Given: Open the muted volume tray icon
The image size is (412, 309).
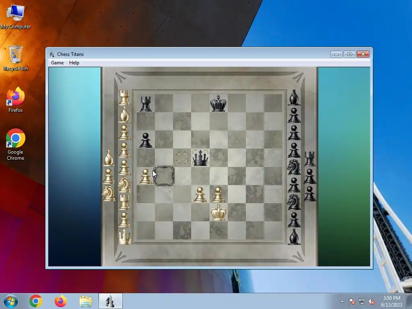Looking at the screenshot, I should click(x=371, y=301).
